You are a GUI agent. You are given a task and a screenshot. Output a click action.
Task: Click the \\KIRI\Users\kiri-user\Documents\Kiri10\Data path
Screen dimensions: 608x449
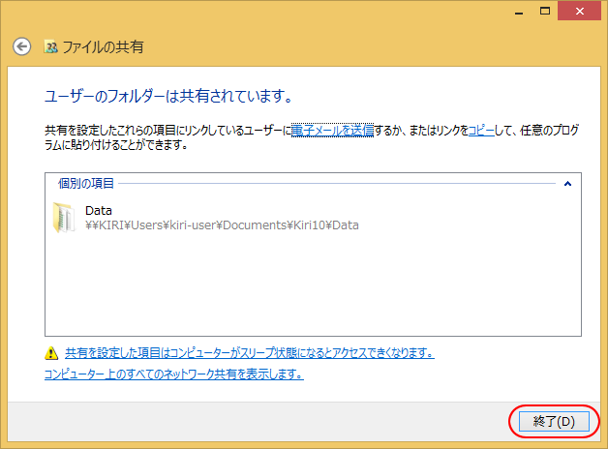point(222,225)
